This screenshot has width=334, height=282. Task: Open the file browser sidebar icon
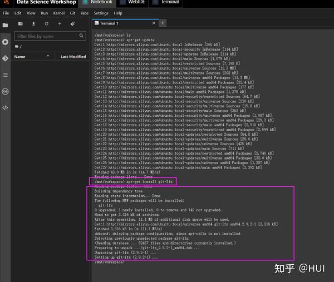click(5, 26)
